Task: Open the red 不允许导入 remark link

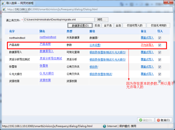Action: click(x=147, y=45)
